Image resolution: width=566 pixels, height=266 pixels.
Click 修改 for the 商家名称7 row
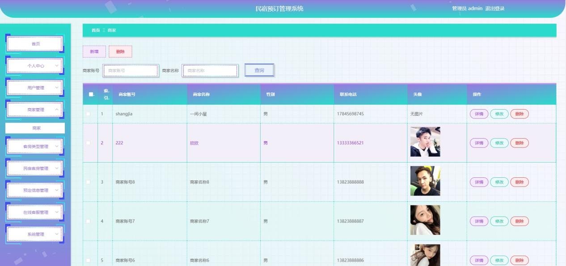click(x=499, y=221)
